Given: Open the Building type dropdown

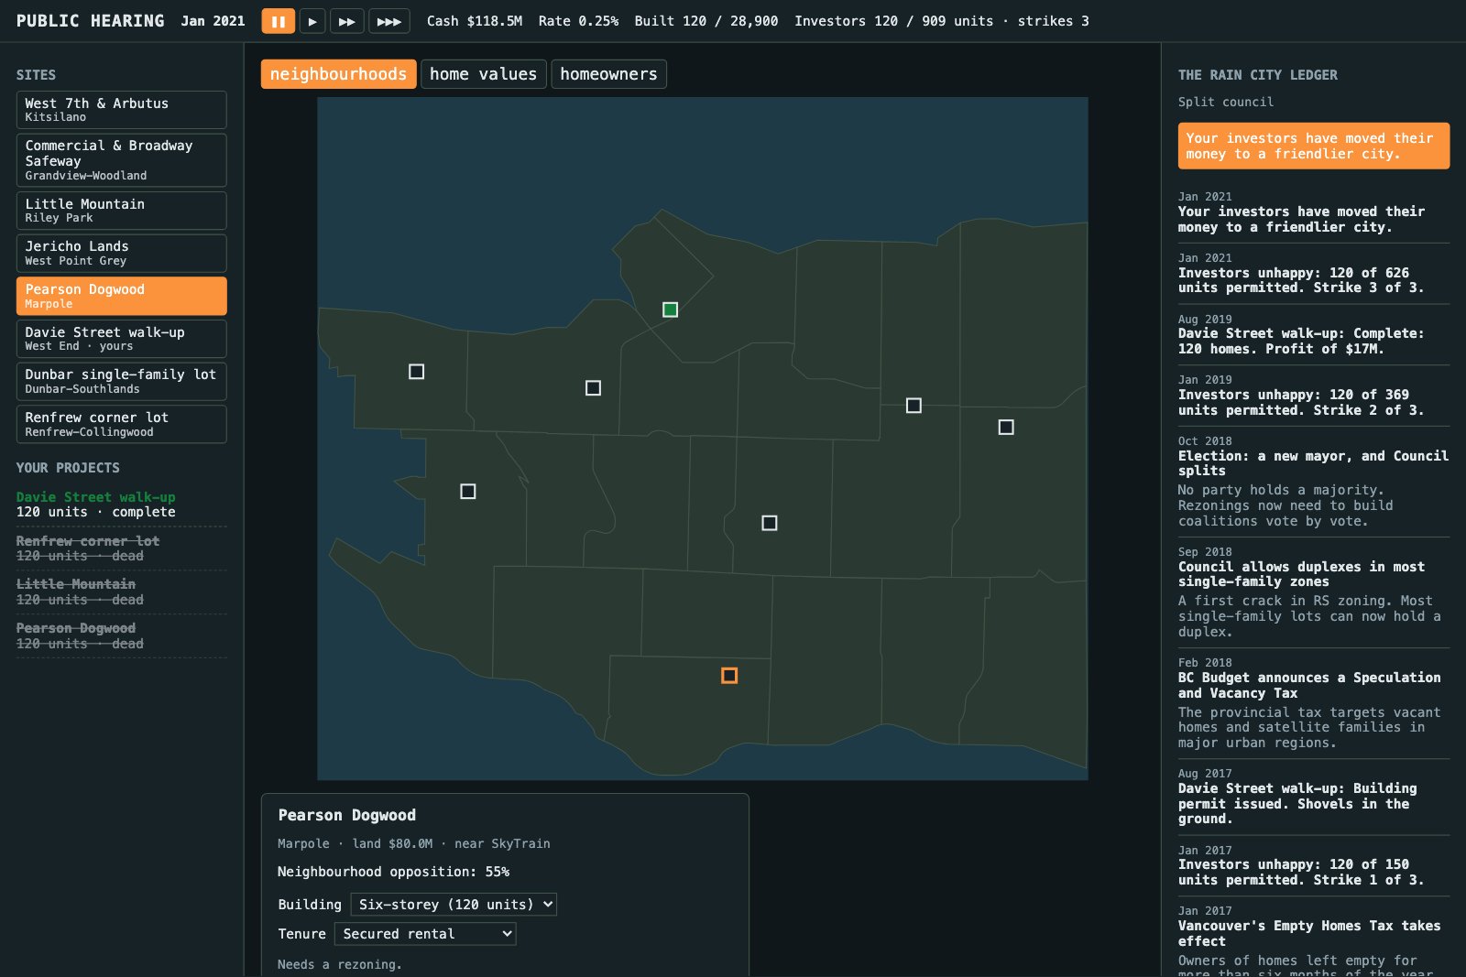Looking at the screenshot, I should tap(454, 905).
